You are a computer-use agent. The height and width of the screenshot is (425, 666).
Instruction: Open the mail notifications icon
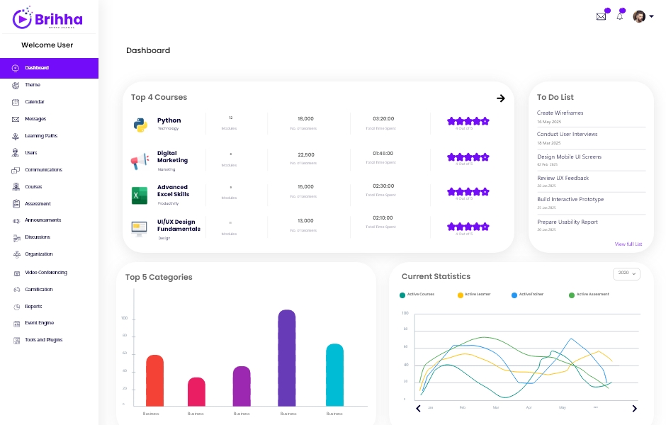[x=601, y=16]
